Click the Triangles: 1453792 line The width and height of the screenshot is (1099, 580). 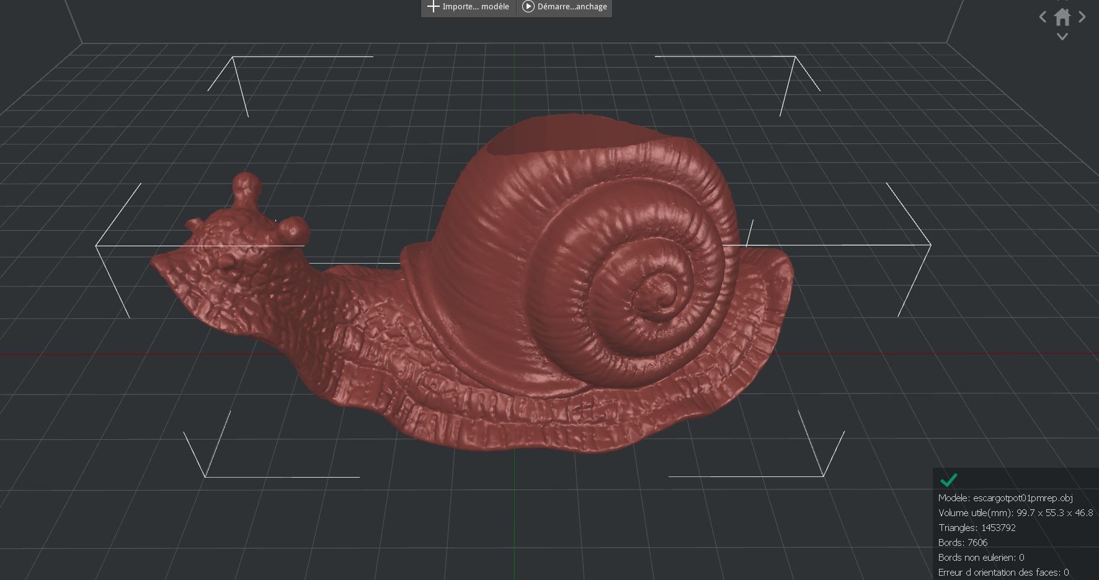(x=977, y=527)
